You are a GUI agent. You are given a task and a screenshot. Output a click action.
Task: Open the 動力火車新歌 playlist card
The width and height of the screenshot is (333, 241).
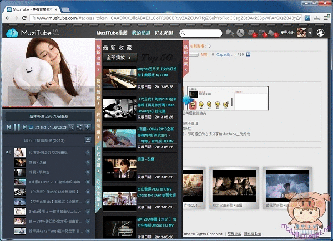(x=234, y=188)
